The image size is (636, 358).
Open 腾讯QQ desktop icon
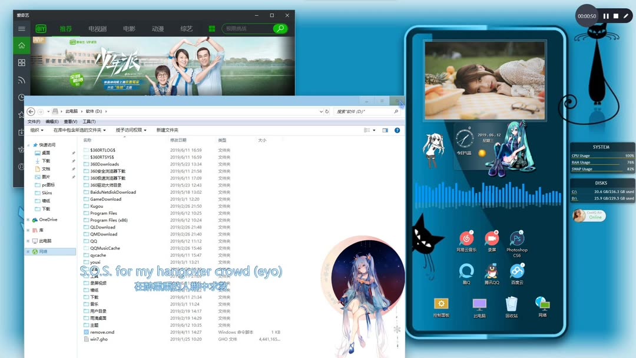point(492,272)
